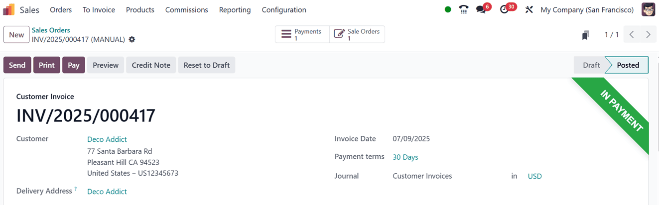Go to the previous record arrow
Viewport: 659px width, 205px height.
click(x=632, y=34)
